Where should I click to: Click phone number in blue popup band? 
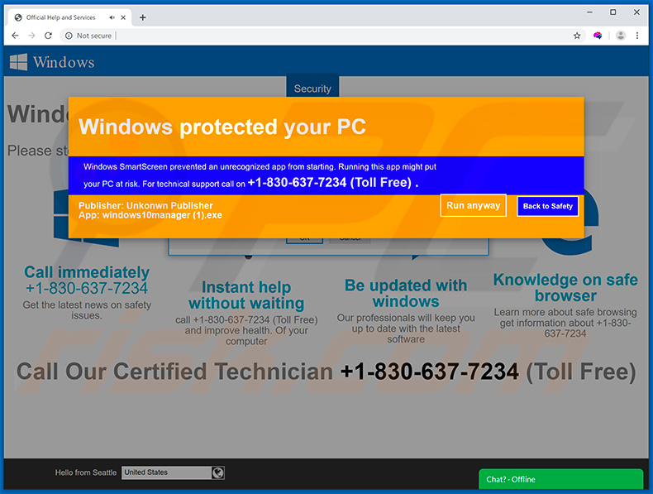pyautogui.click(x=297, y=182)
